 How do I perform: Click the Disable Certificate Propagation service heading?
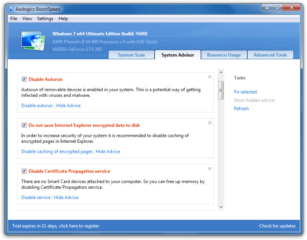coord(69,171)
